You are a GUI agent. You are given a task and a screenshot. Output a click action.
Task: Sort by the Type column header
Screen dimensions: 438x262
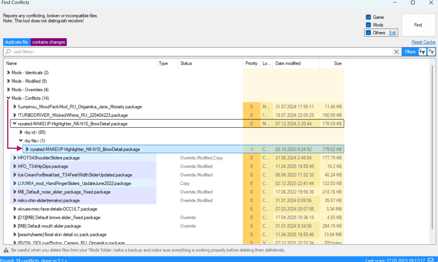[167, 63]
